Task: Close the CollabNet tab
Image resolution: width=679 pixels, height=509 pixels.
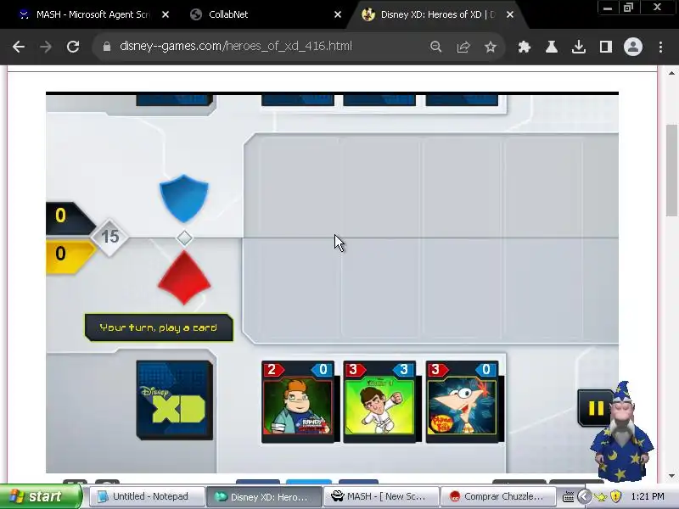Action: (x=338, y=14)
